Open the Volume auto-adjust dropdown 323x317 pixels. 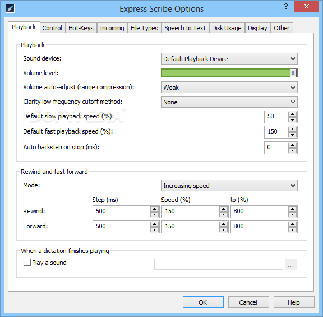229,88
